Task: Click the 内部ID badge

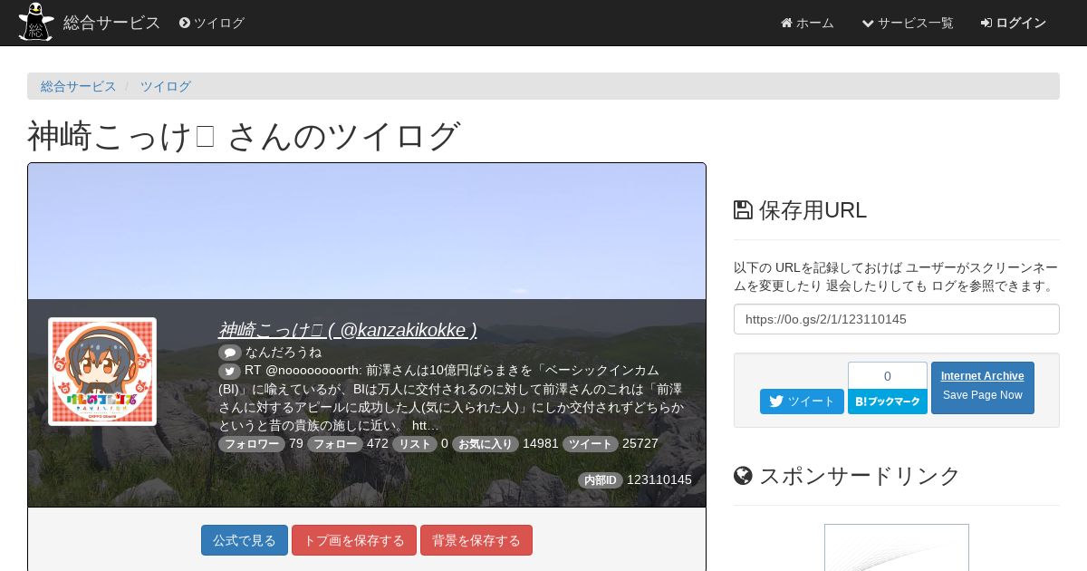Action: click(601, 480)
